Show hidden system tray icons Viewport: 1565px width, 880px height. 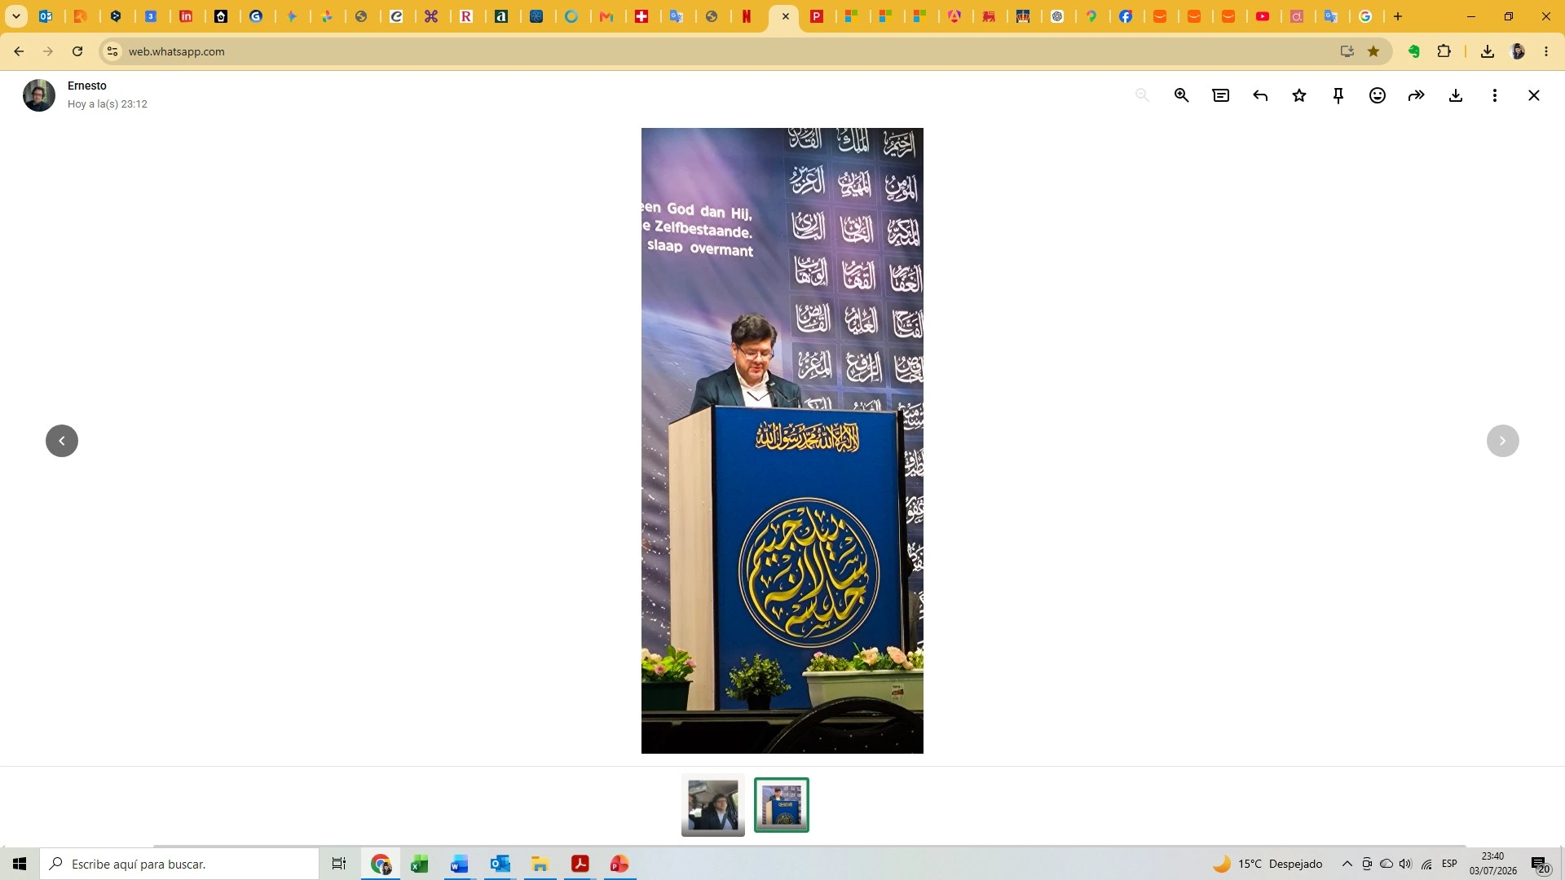(1347, 864)
